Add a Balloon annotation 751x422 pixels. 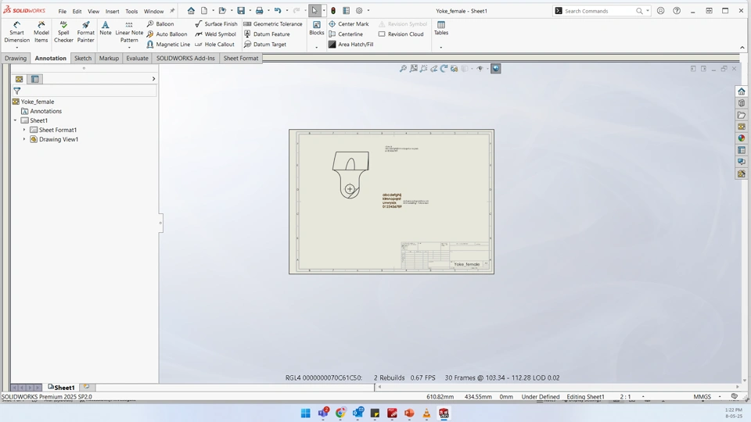[x=160, y=24]
